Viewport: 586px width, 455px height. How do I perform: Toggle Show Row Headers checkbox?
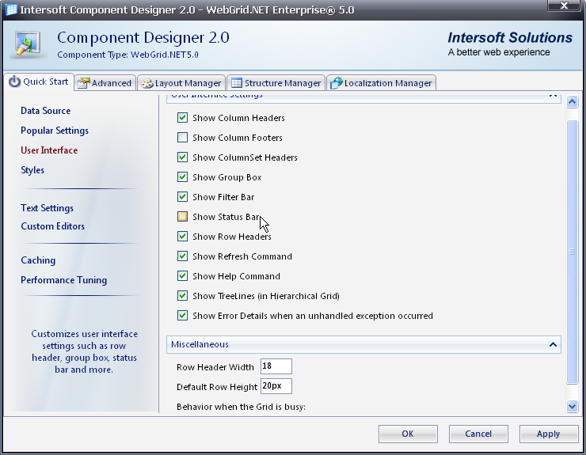tap(182, 237)
